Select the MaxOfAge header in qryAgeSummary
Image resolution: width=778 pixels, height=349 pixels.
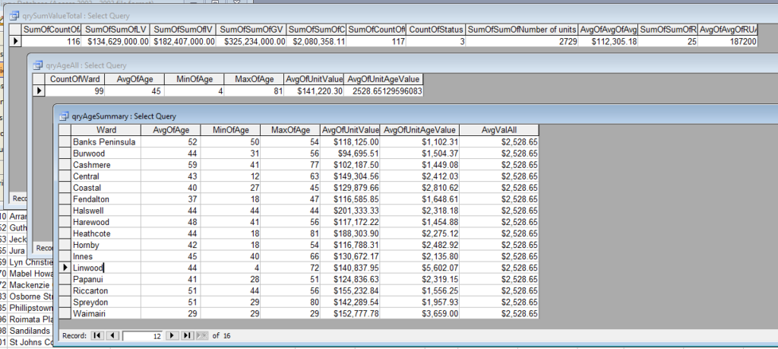click(290, 130)
